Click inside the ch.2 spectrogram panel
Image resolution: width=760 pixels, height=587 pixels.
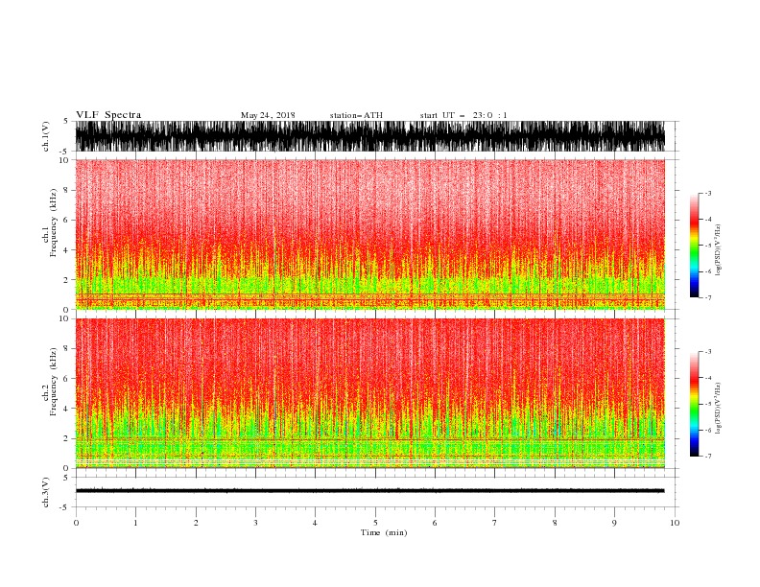(369, 393)
